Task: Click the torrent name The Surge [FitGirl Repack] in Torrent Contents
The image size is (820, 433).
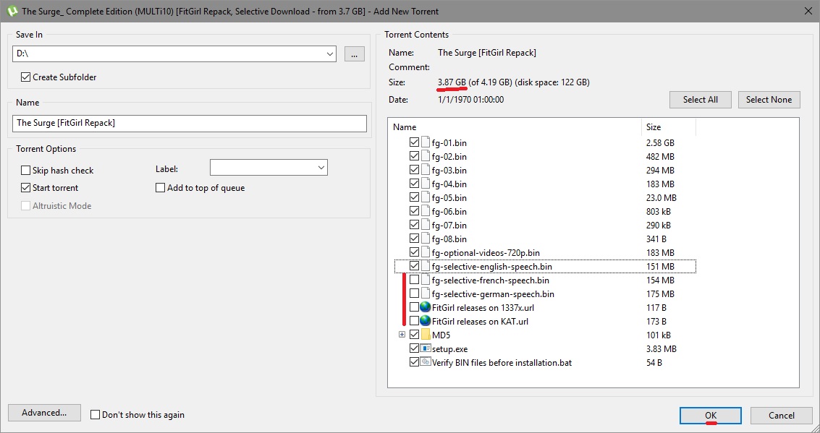Action: click(x=487, y=52)
